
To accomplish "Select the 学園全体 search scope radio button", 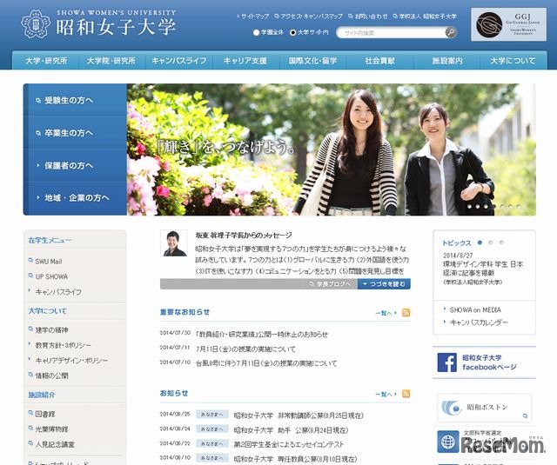I will [256, 33].
